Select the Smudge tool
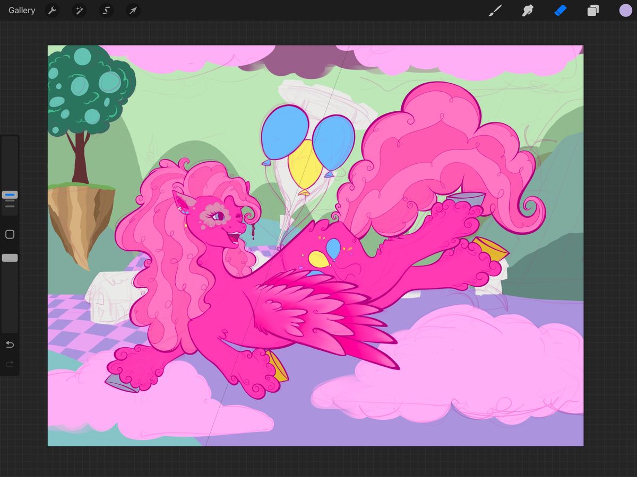Image resolution: width=637 pixels, height=477 pixels. point(528,11)
